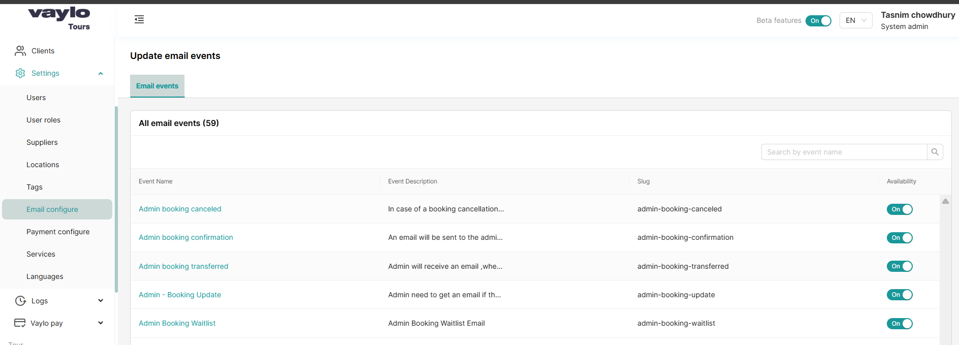959x345 pixels.
Task: Open Payment configure page
Action: pos(58,232)
